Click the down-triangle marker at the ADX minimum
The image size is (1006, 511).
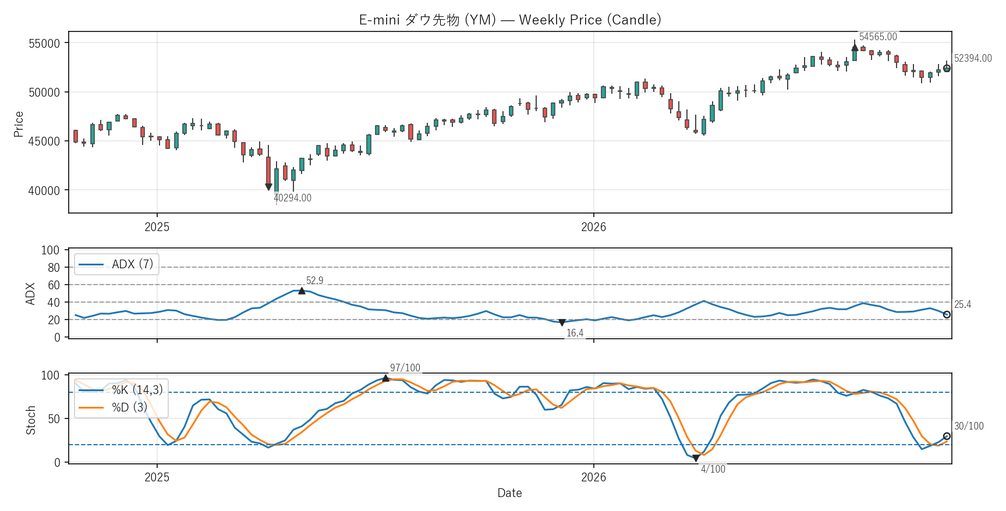[562, 322]
